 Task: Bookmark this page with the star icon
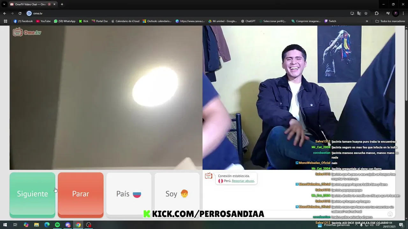[x=366, y=13]
